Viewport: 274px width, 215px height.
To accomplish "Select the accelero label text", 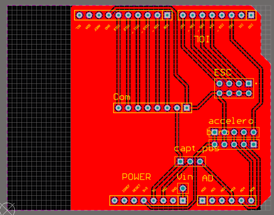I will click(x=231, y=121).
